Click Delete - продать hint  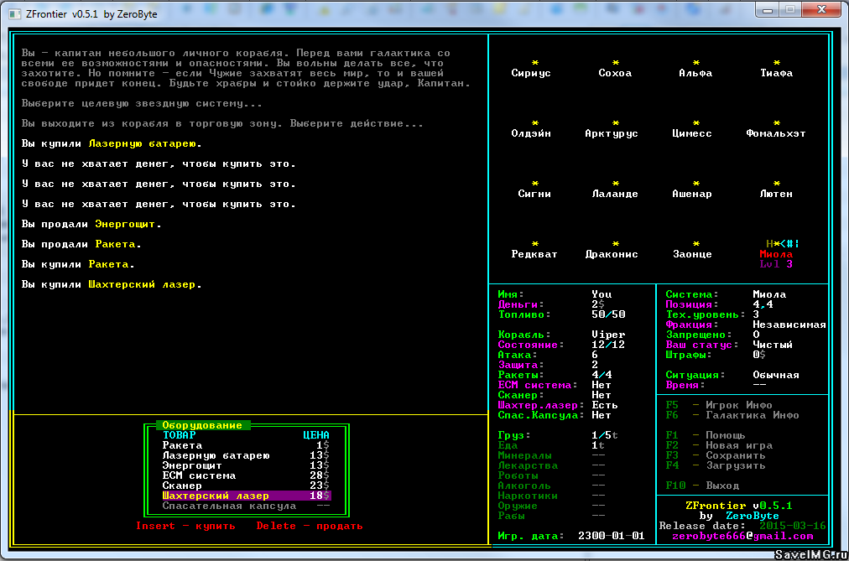pos(310,526)
